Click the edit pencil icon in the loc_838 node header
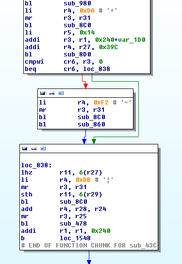This screenshot has width=182, height=264. pyautogui.click(x=34, y=148)
